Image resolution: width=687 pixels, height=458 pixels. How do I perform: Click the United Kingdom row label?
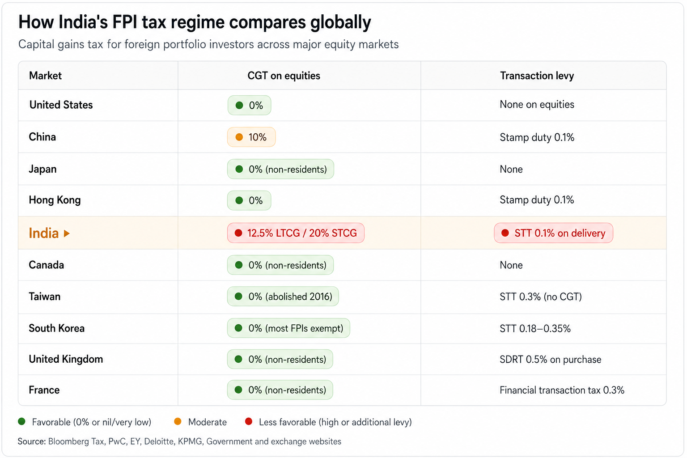click(66, 359)
